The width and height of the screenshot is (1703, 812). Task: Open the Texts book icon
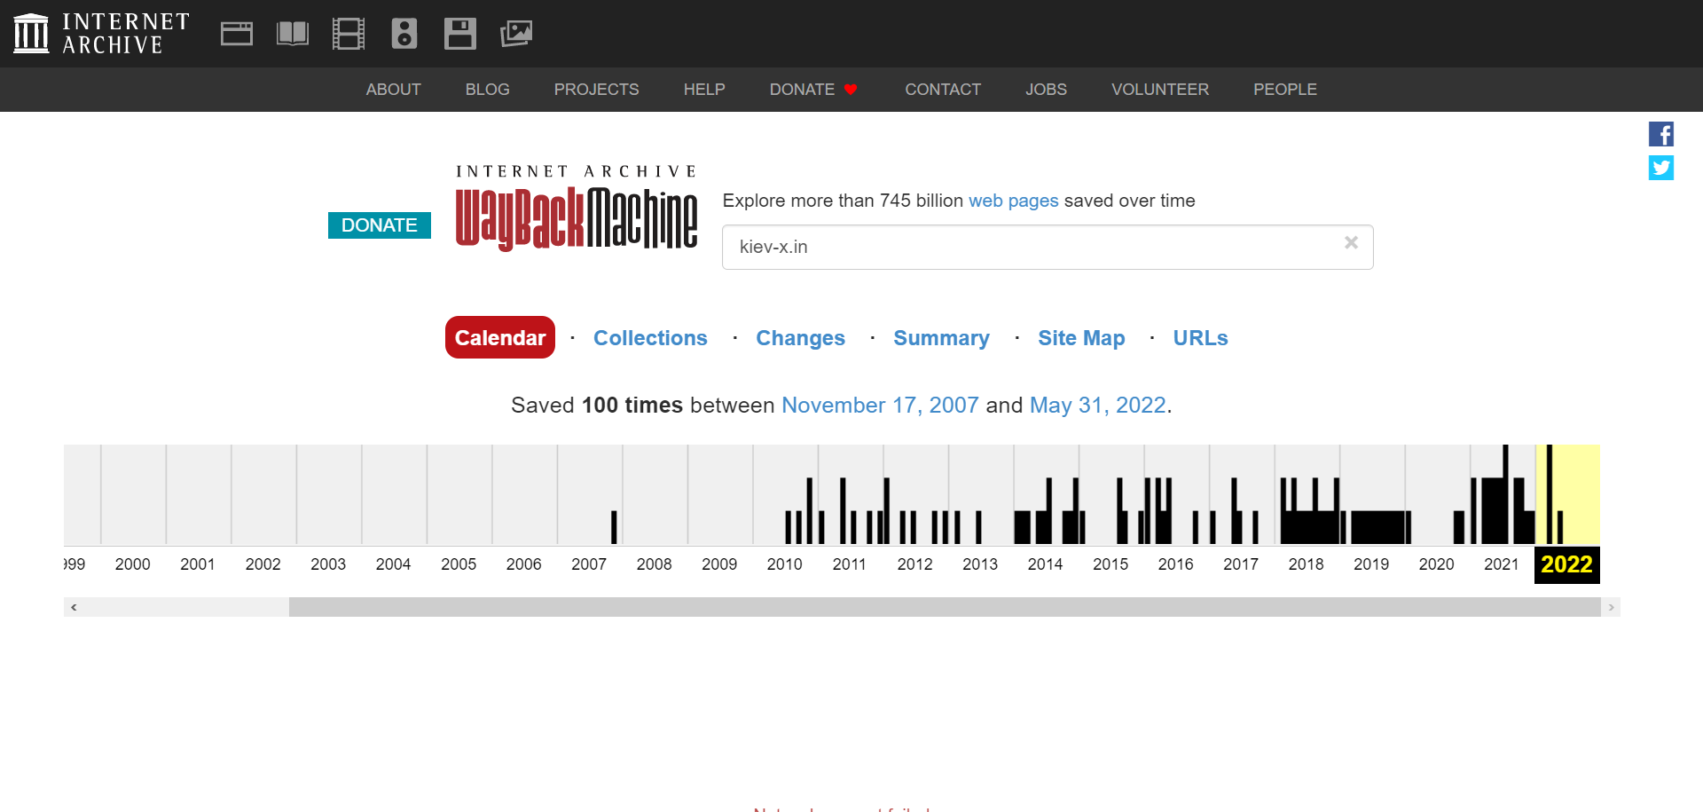[x=293, y=34]
